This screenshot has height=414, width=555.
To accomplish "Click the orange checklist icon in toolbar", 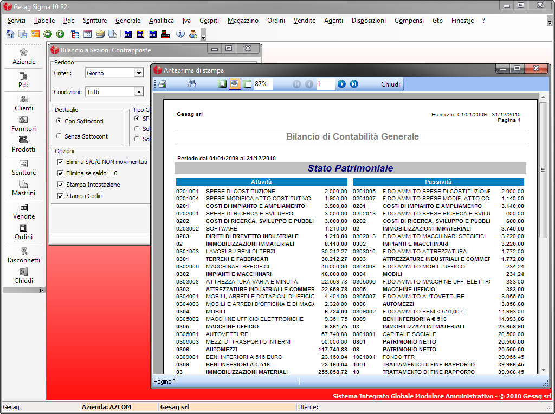I will tap(35, 34).
